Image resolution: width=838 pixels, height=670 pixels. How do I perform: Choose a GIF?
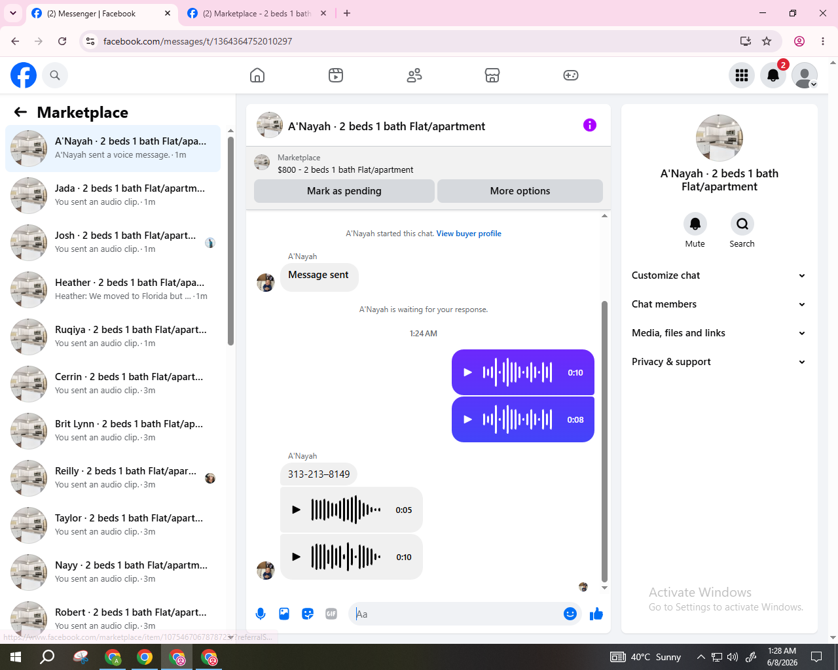331,614
